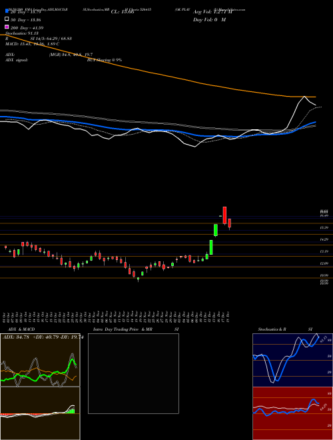Screen dimensions: 333x440
Task: Click the MACD values line in header
Action: (x=32, y=44)
